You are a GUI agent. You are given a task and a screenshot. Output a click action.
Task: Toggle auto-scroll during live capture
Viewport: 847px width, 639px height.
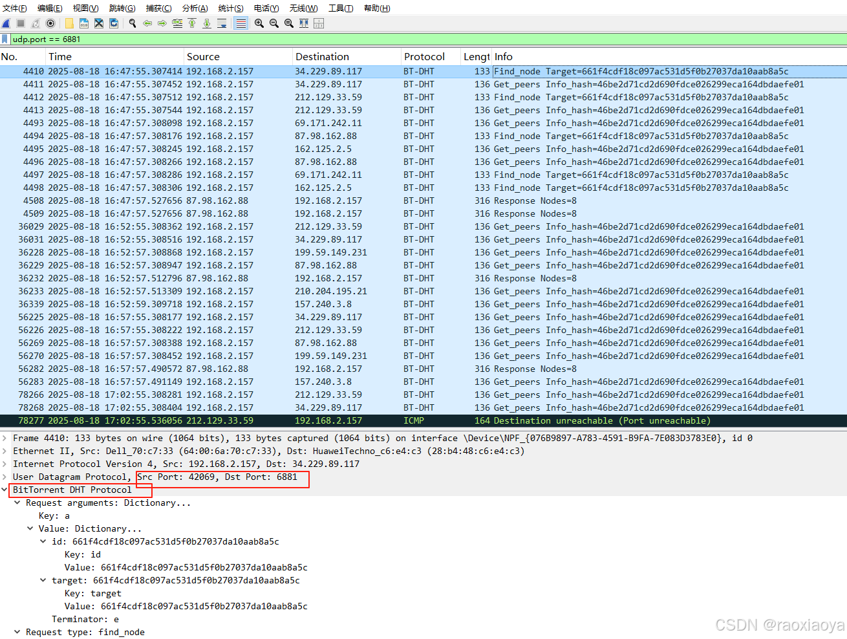[222, 23]
